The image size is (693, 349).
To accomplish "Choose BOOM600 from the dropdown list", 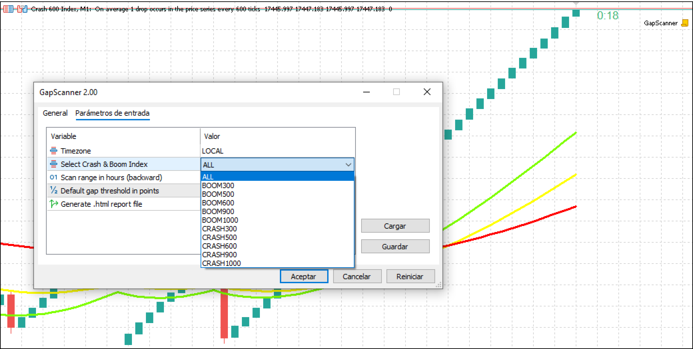I will [x=277, y=203].
